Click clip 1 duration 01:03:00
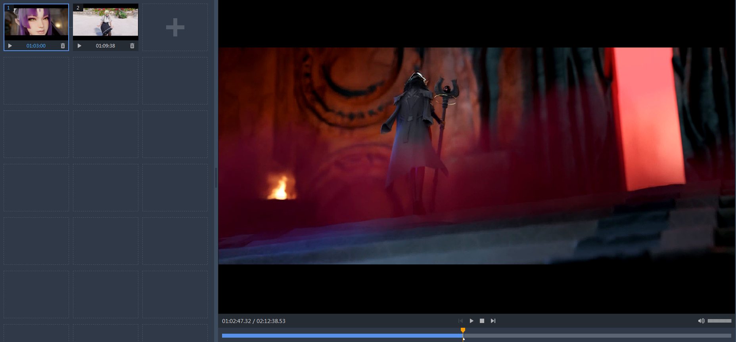This screenshot has width=736, height=342. coord(36,46)
